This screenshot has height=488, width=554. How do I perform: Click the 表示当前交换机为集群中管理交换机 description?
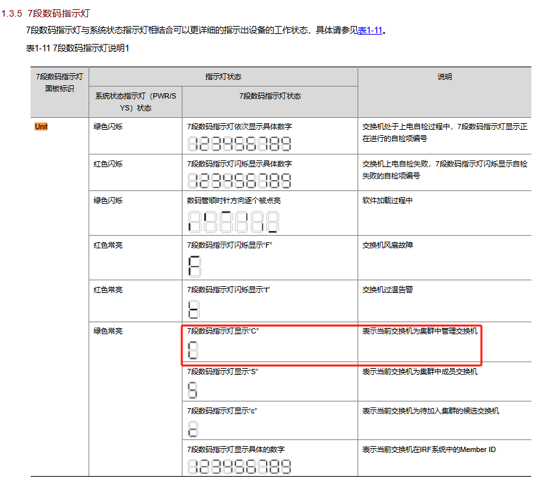click(x=419, y=331)
